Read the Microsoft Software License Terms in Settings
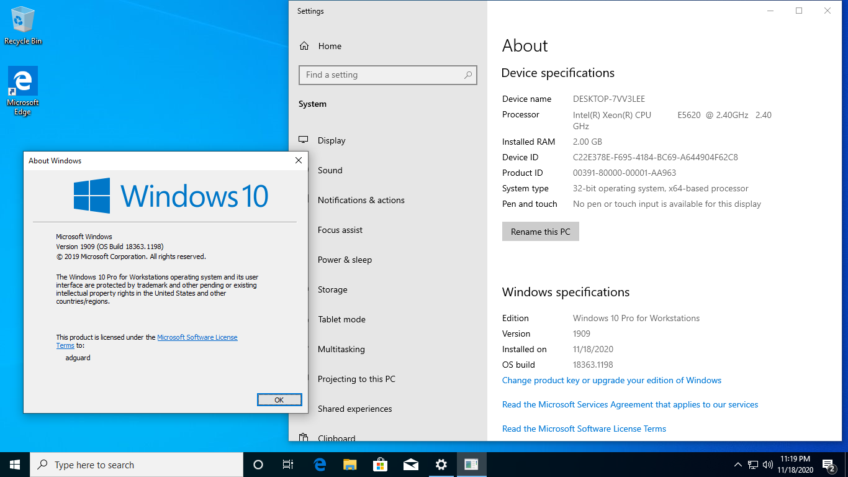Viewport: 848px width, 477px height. 584,429
